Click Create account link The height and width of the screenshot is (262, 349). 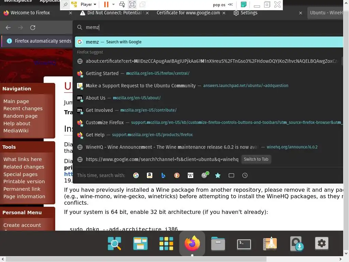coord(22,225)
